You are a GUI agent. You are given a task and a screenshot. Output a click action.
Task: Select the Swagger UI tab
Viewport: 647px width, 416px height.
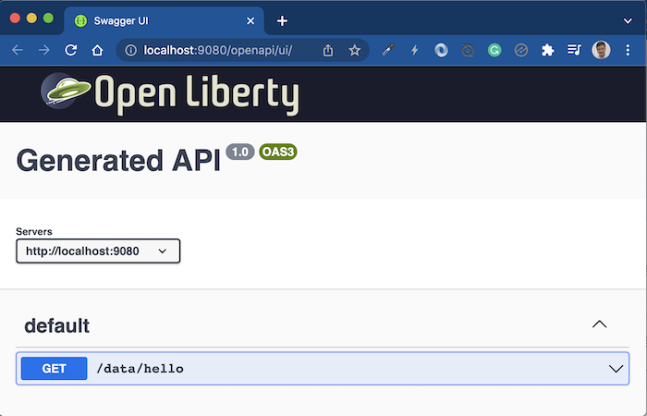(165, 20)
